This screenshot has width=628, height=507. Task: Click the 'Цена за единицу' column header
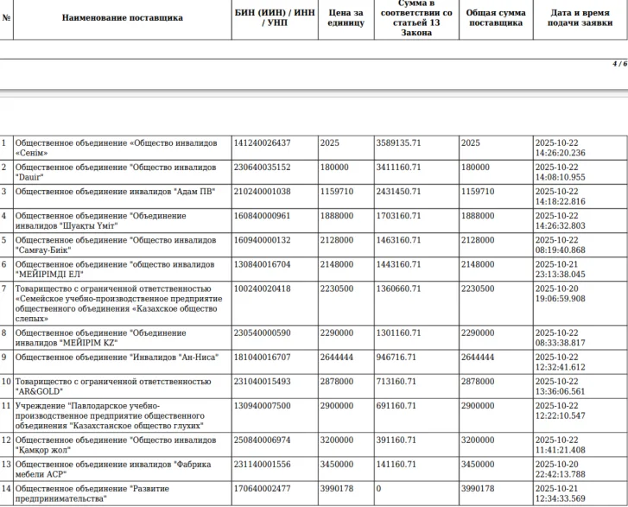coord(346,17)
